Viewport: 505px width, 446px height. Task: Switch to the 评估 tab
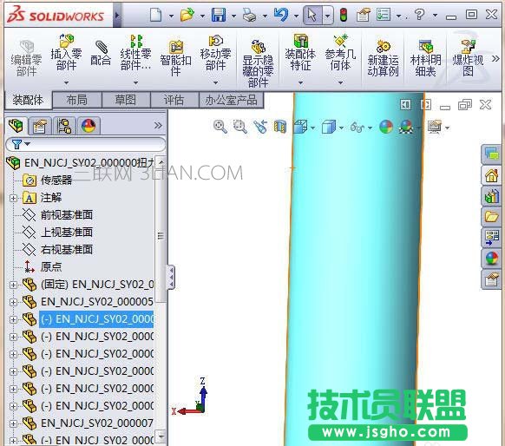point(174,100)
